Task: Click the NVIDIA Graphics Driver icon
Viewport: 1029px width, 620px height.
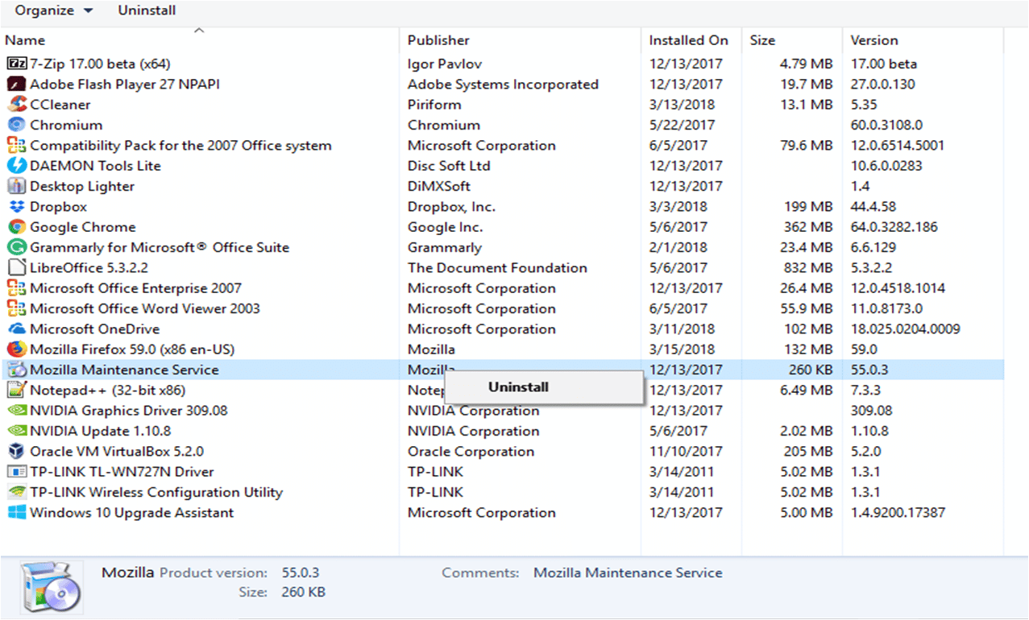Action: click(x=17, y=411)
